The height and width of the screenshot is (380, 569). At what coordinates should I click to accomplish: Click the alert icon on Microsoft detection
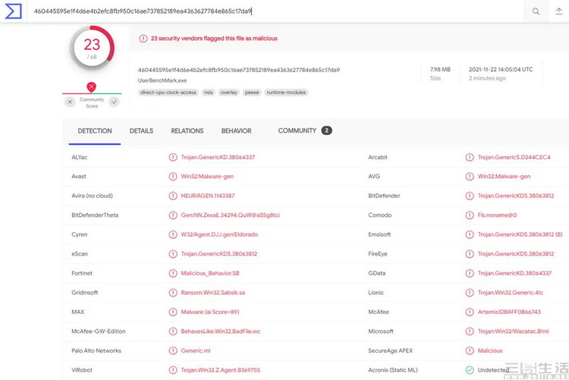point(470,331)
